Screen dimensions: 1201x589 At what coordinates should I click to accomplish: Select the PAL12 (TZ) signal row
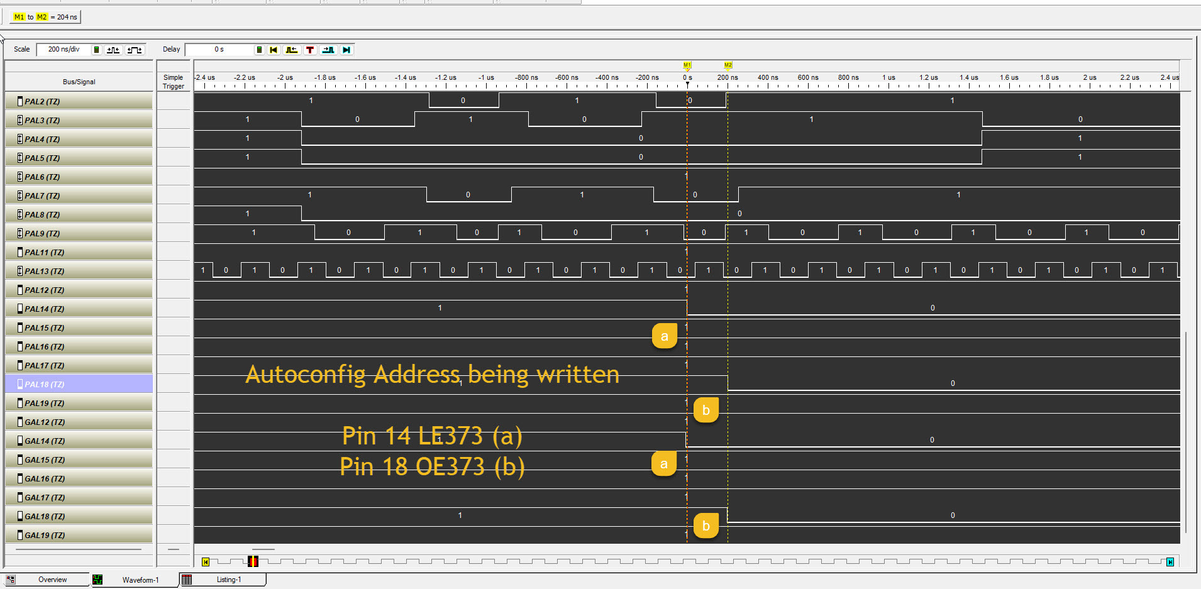pyautogui.click(x=79, y=290)
